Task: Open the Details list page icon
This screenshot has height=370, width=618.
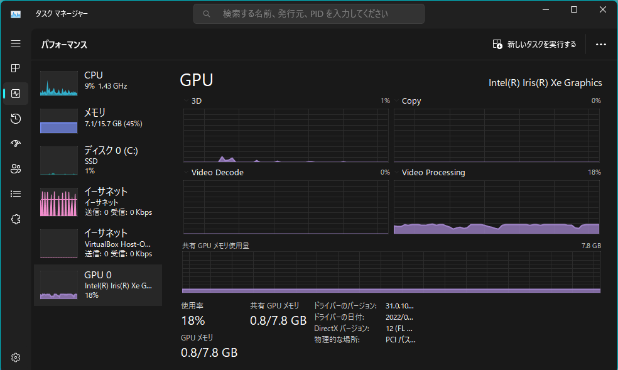Action: (x=16, y=194)
